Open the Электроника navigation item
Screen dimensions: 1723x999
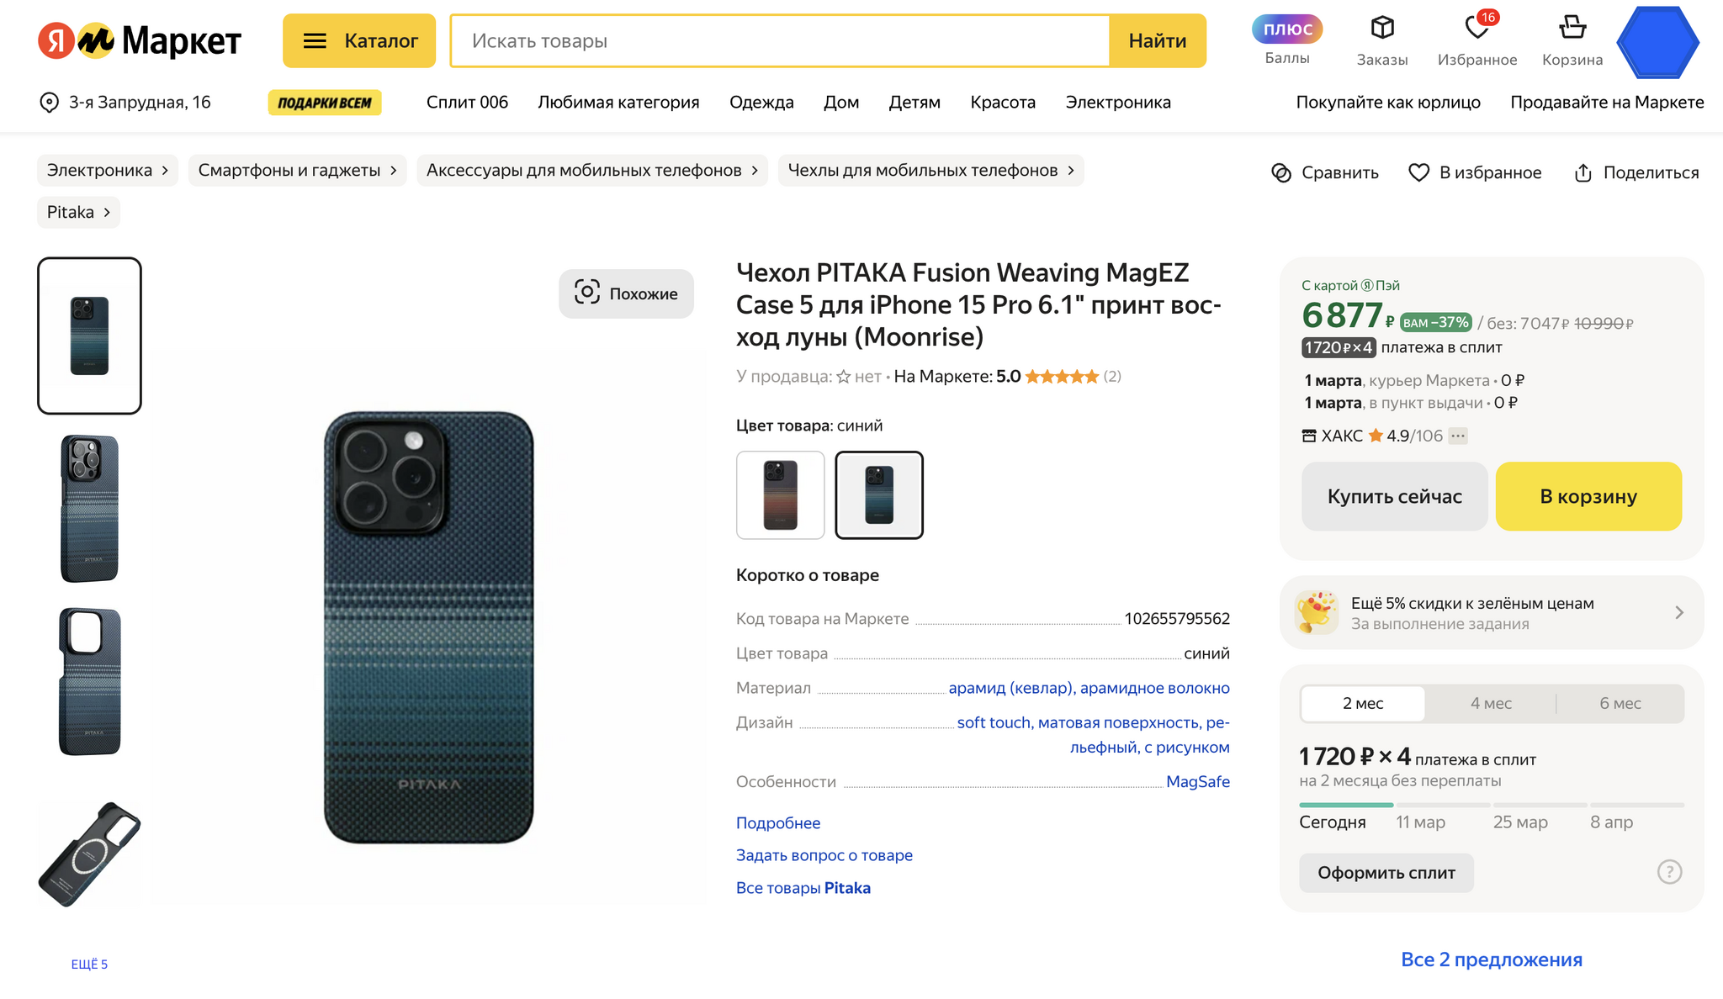[1117, 103]
